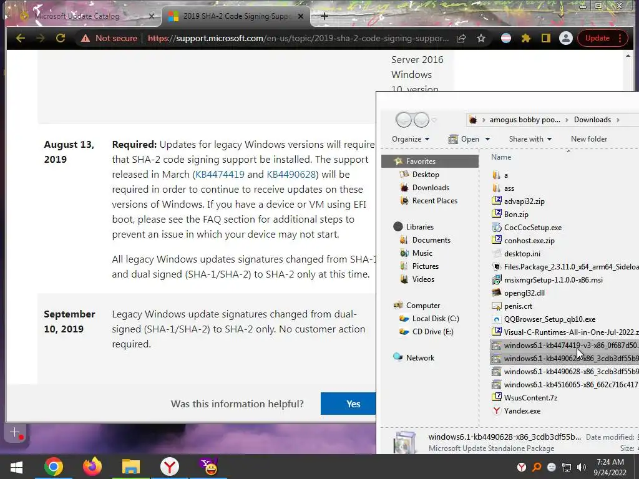Close the Microsoft Update Catalog tab
The image size is (639, 479).
click(x=152, y=16)
